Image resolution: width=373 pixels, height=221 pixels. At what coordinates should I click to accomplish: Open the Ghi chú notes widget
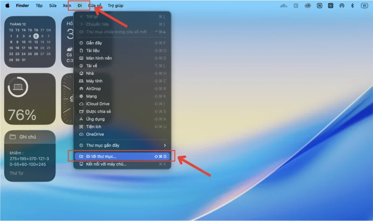[30, 156]
